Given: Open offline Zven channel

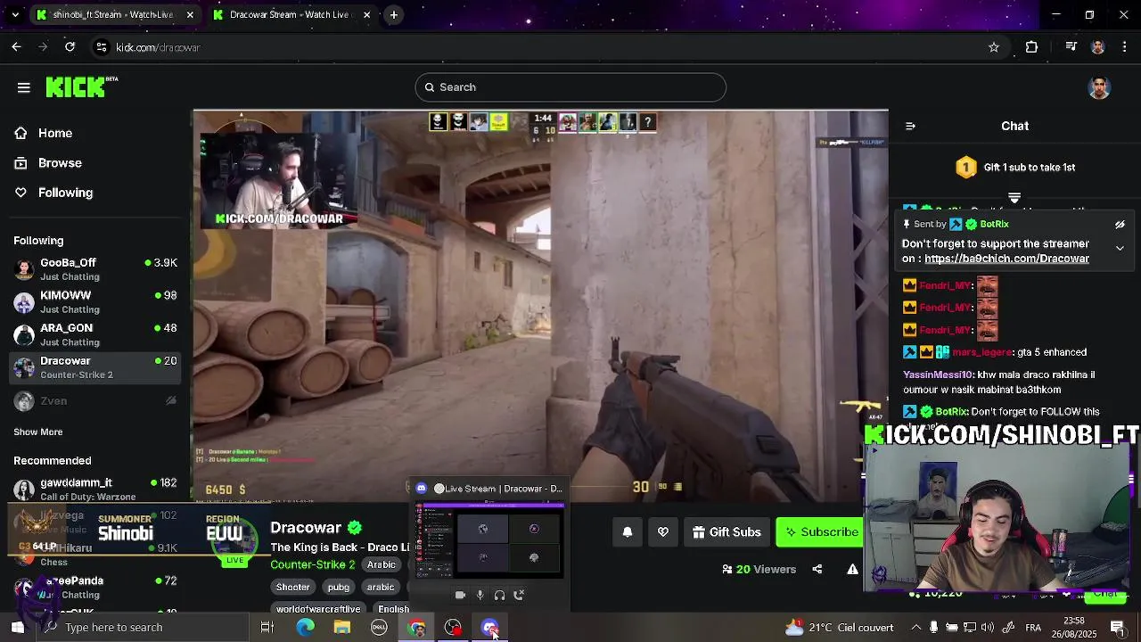Looking at the screenshot, I should 95,401.
